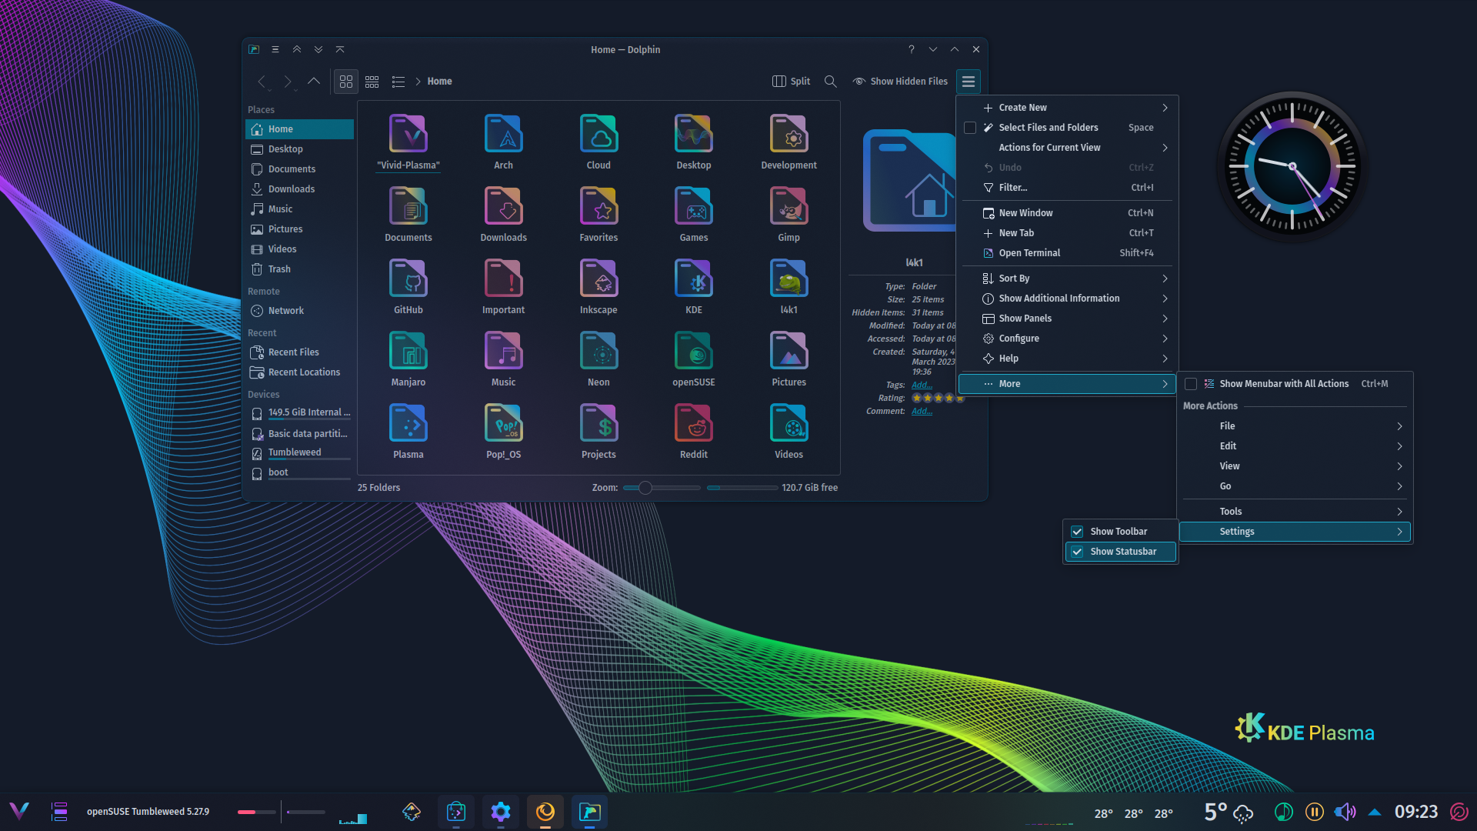Uncheck Show Toolbar

click(x=1121, y=532)
